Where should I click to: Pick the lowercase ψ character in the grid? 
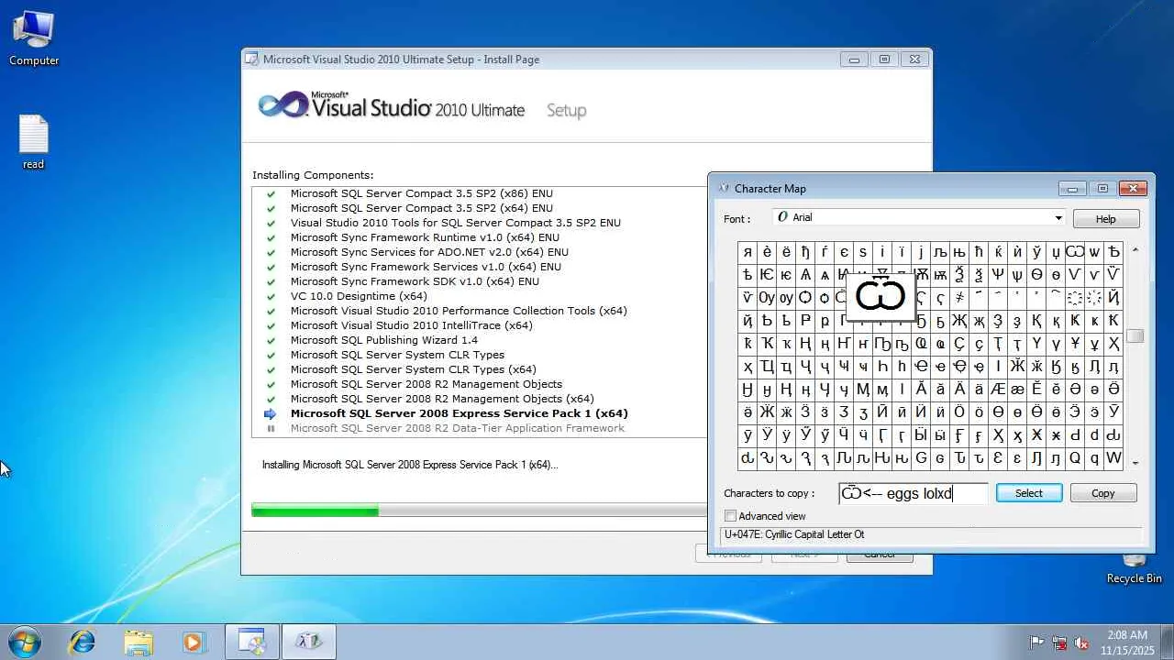pyautogui.click(x=1017, y=275)
